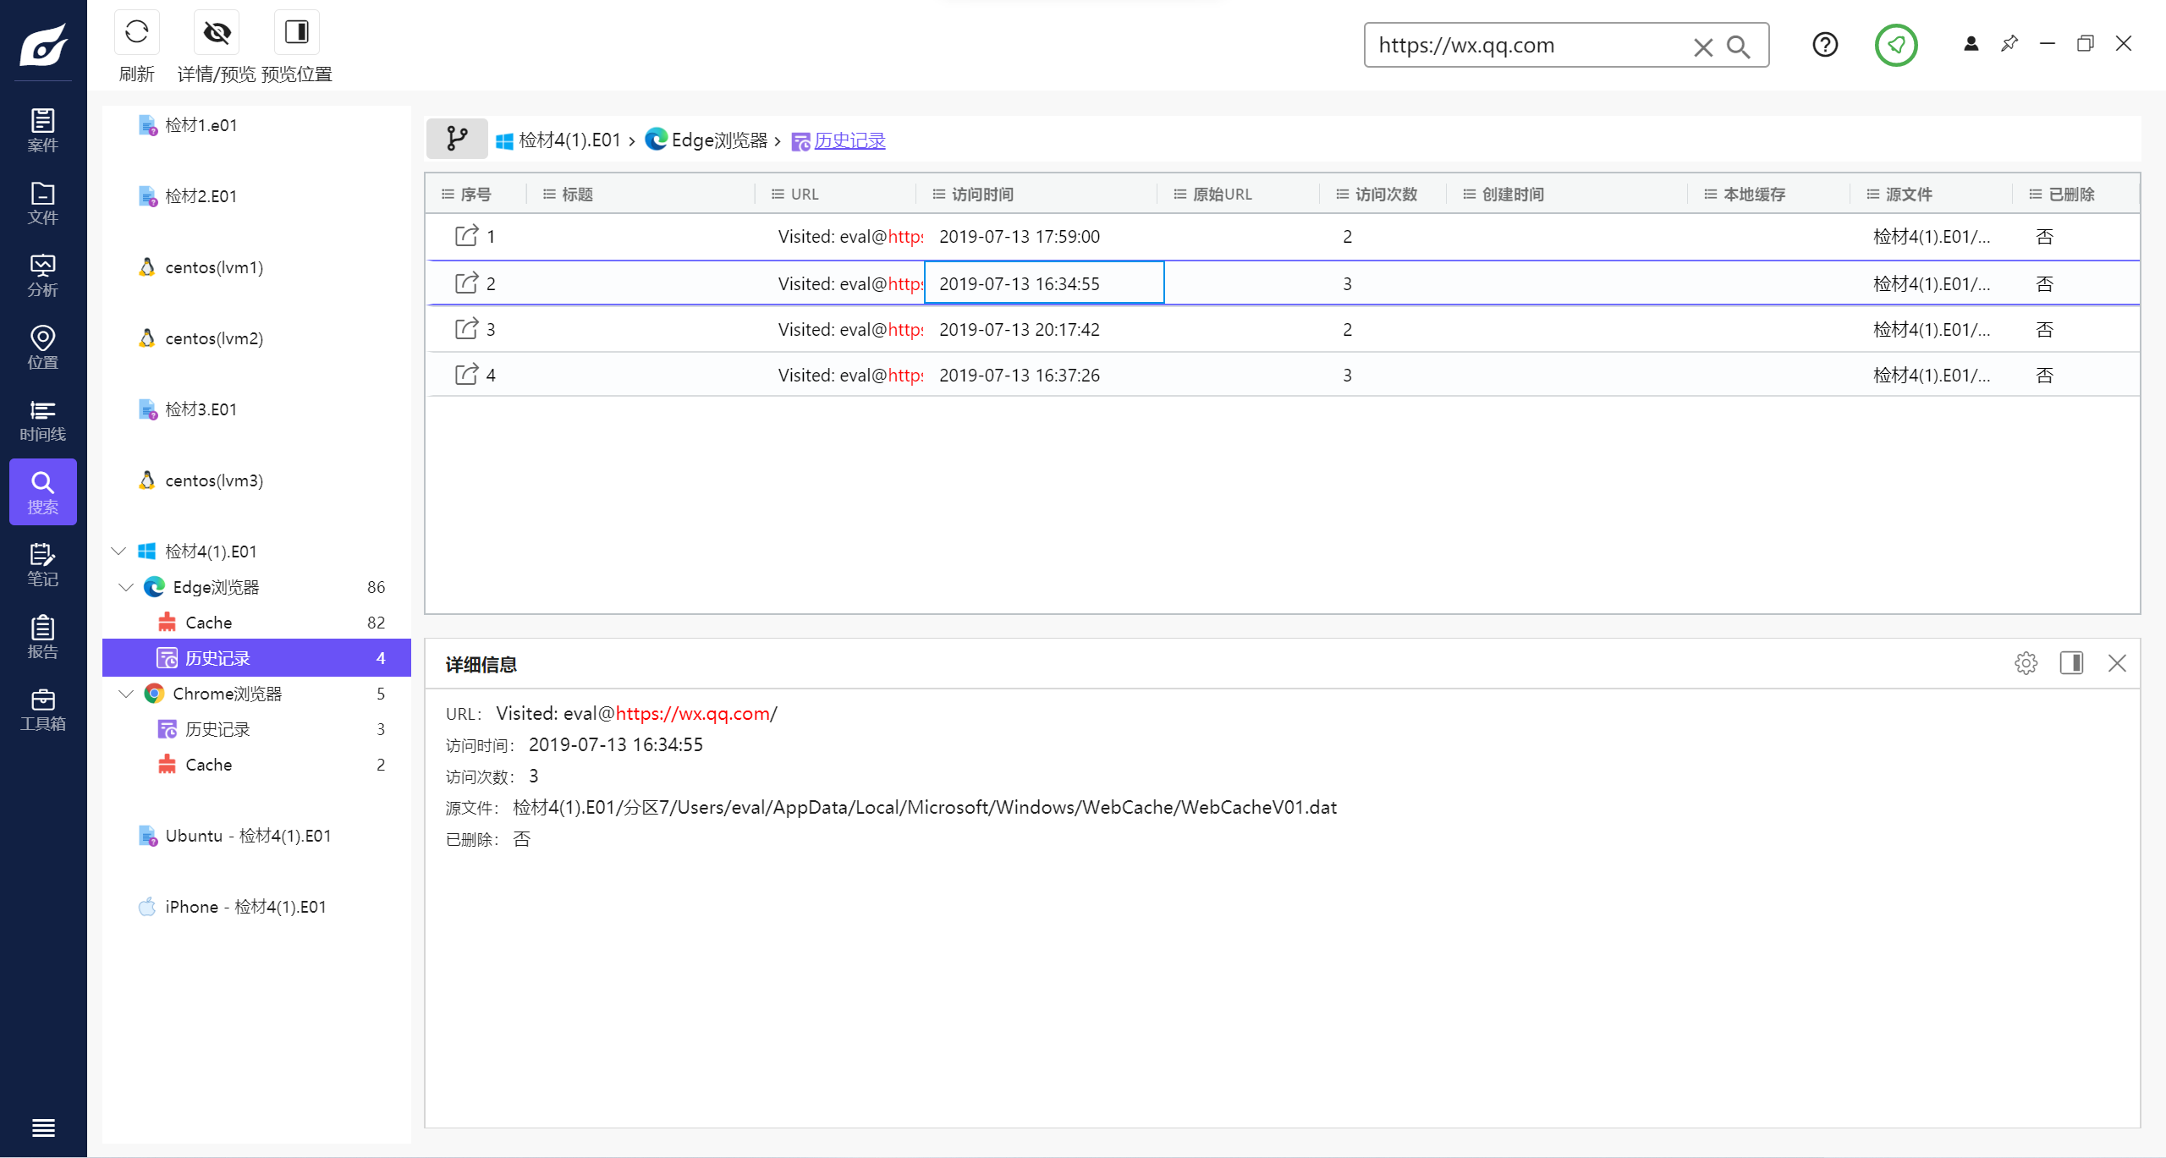
Task: Click the 历史记录 breadcrumb link
Action: (849, 140)
